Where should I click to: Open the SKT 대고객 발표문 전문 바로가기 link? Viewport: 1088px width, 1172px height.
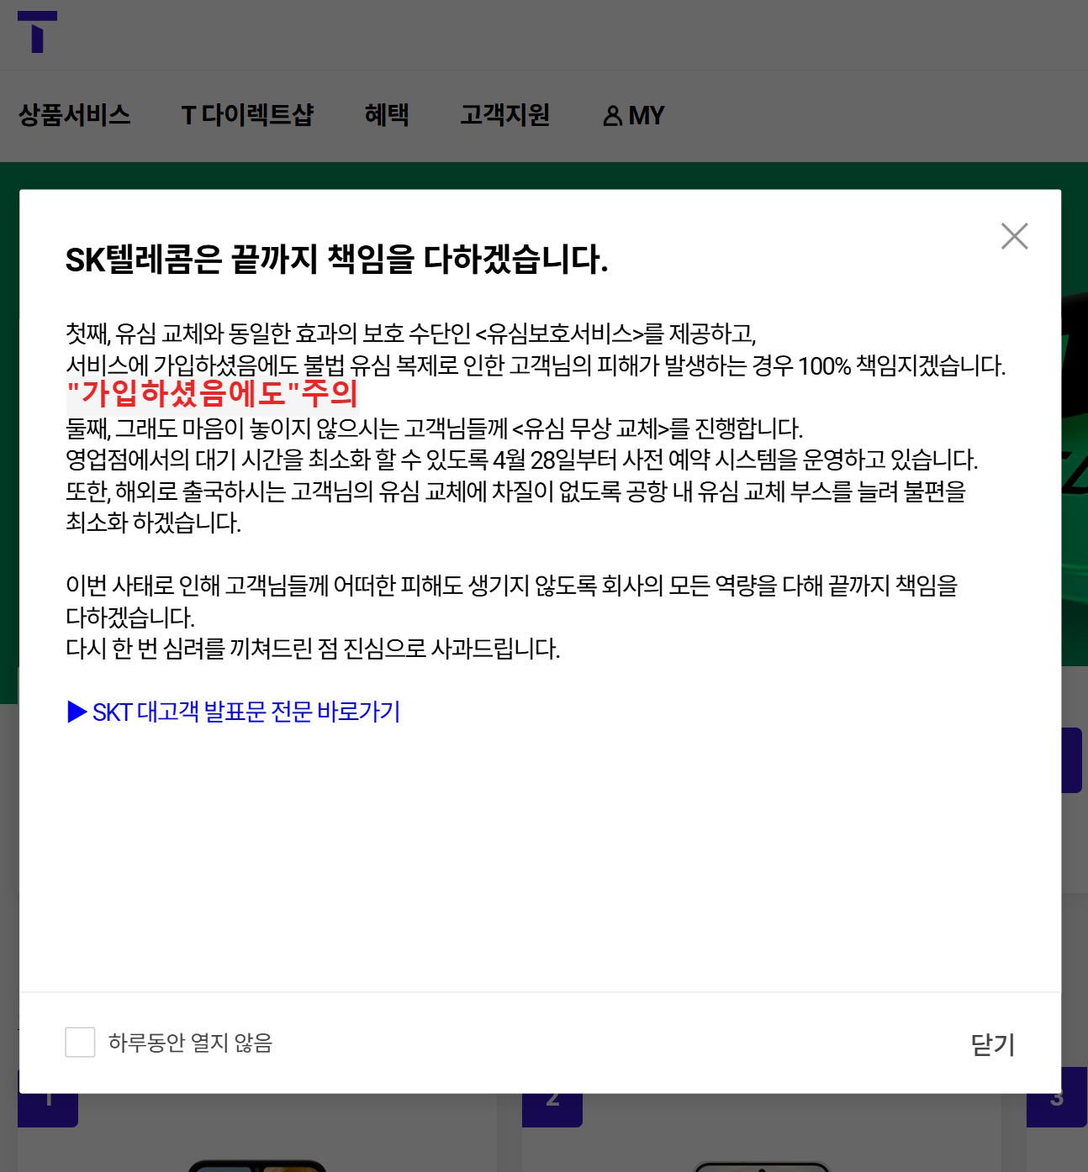point(234,712)
